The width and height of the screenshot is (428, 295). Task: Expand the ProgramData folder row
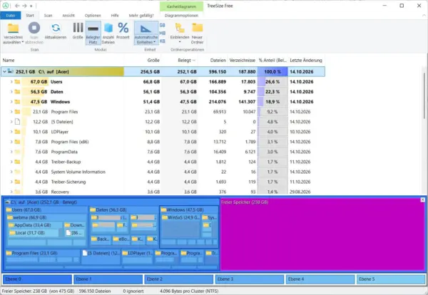point(11,152)
